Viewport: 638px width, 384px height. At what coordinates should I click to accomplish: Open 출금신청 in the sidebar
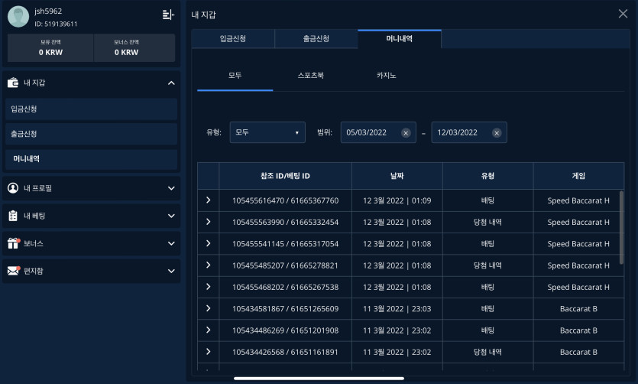pos(91,134)
